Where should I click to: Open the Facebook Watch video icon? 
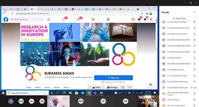pyautogui.click(x=78, y=19)
